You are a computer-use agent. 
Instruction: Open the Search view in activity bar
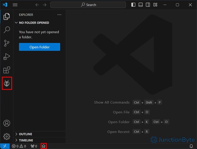(7, 30)
